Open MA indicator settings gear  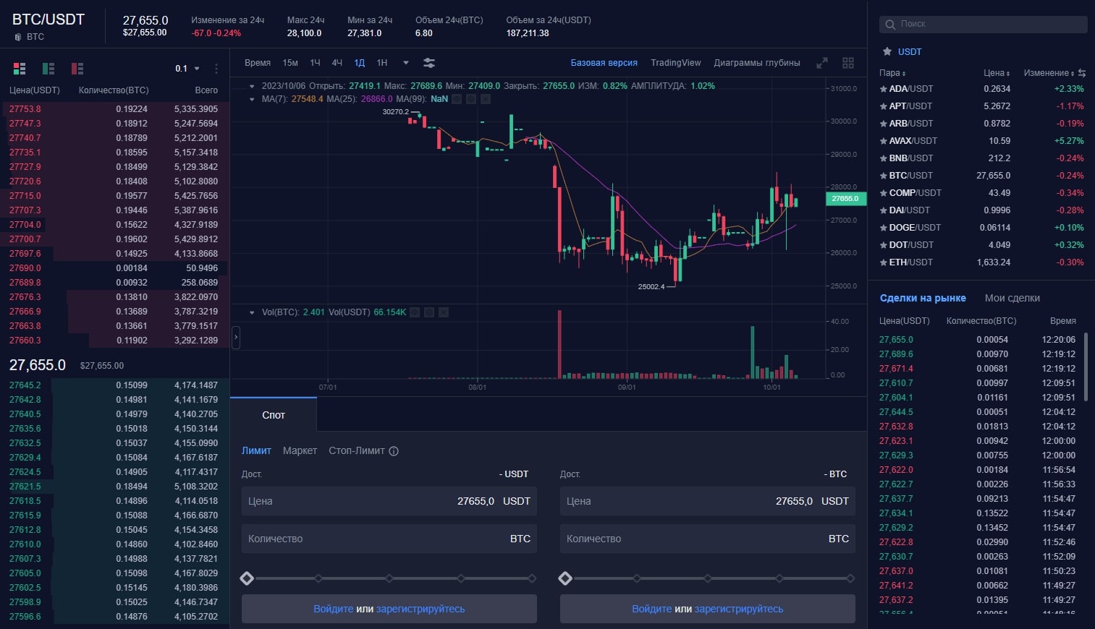click(471, 99)
